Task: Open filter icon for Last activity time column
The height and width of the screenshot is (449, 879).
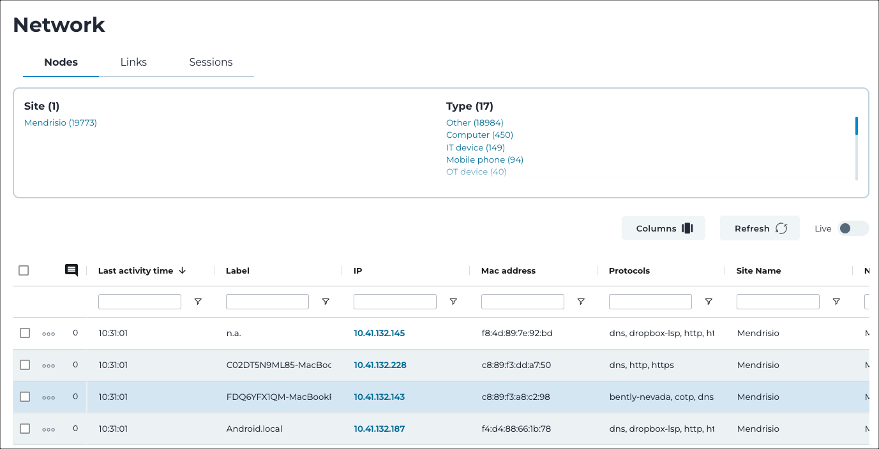Action: (198, 302)
